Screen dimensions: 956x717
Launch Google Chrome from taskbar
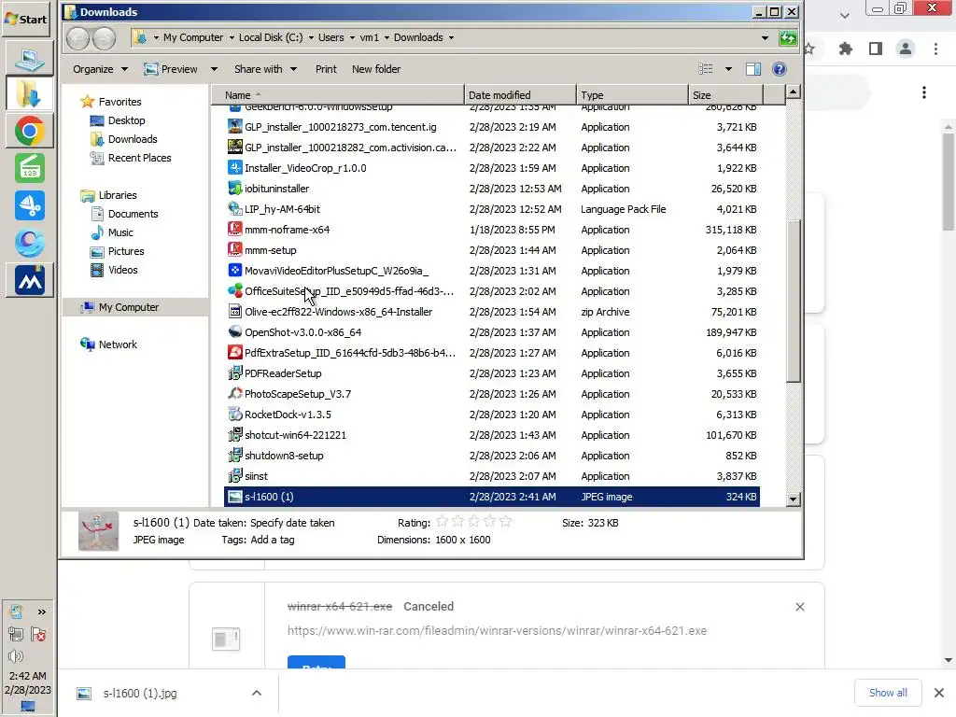pyautogui.click(x=29, y=131)
